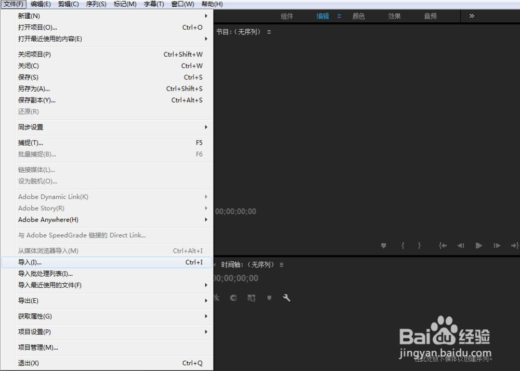Choose 项目管理(M)... menu item
The image size is (520, 371).
[x=107, y=348]
